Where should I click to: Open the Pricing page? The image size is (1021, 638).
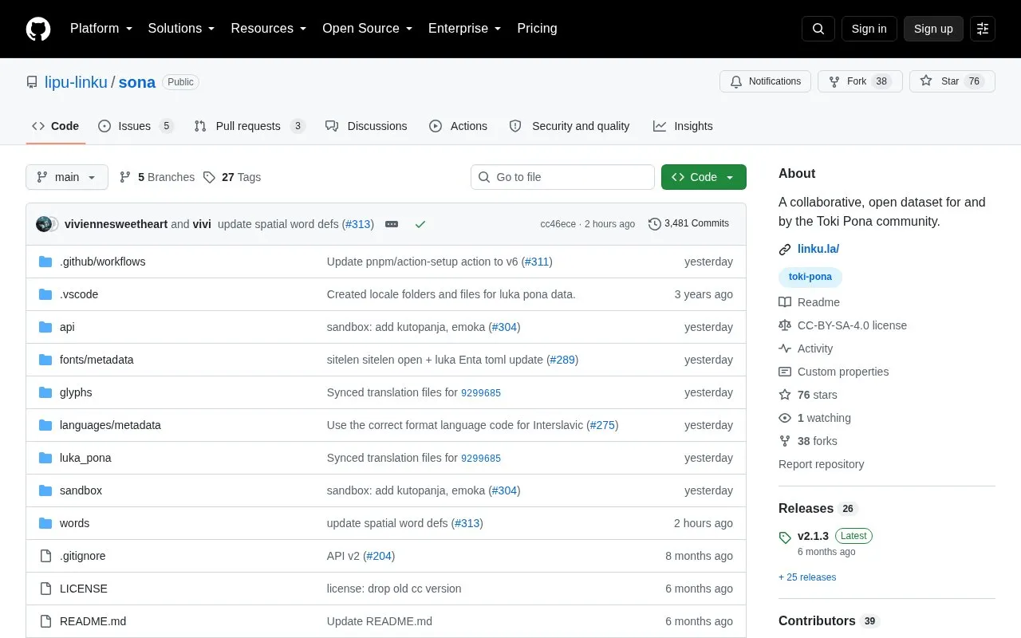(537, 29)
